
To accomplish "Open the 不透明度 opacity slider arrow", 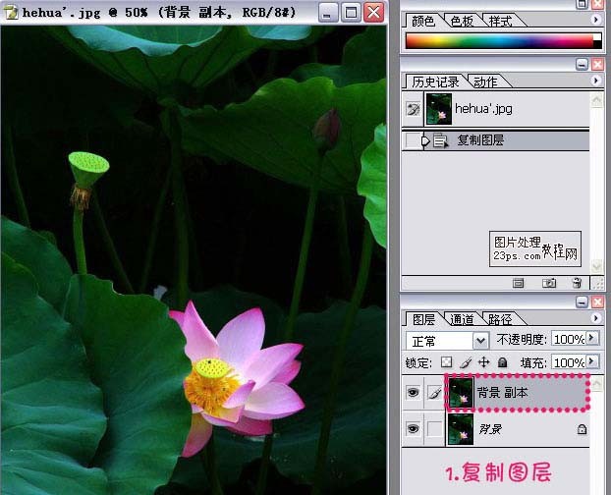I will 591,339.
